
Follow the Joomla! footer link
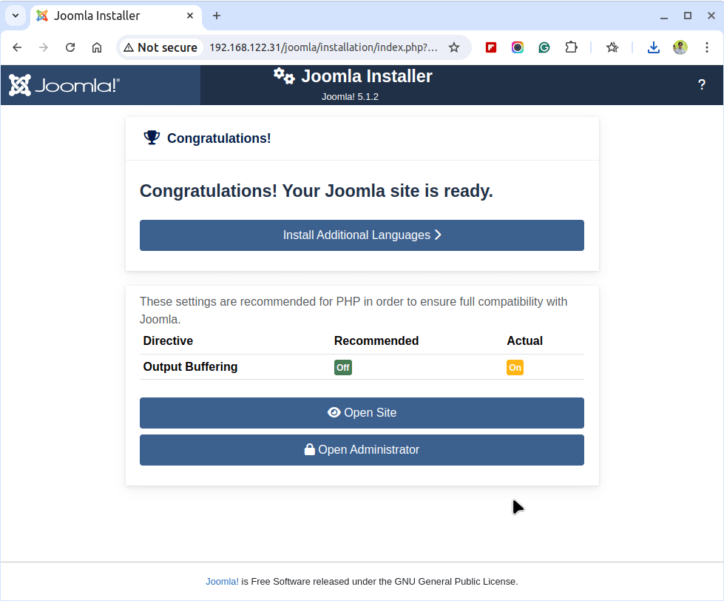[x=222, y=582]
